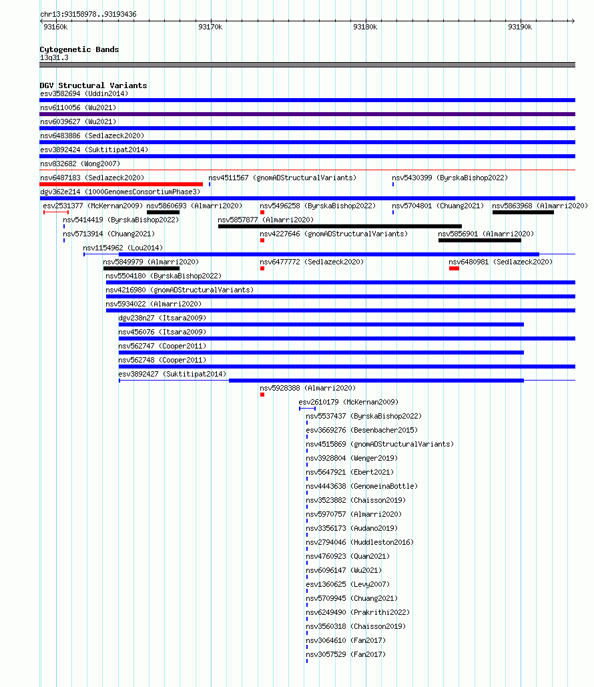Open nsv4515869 (gnomADStructuralVariants) label

pyautogui.click(x=380, y=444)
